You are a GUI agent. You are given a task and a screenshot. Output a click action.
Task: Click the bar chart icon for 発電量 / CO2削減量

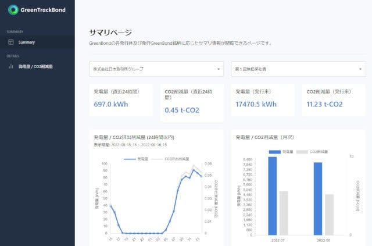[10, 66]
